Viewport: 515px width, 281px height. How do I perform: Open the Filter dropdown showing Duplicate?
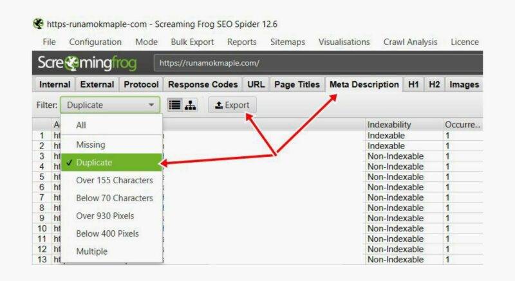pos(110,105)
